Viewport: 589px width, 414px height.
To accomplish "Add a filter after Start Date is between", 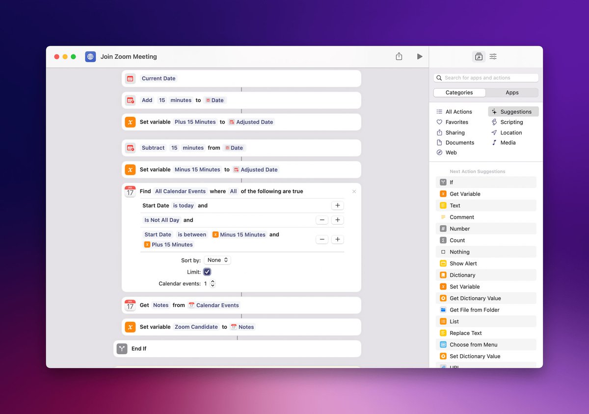I will 337,239.
